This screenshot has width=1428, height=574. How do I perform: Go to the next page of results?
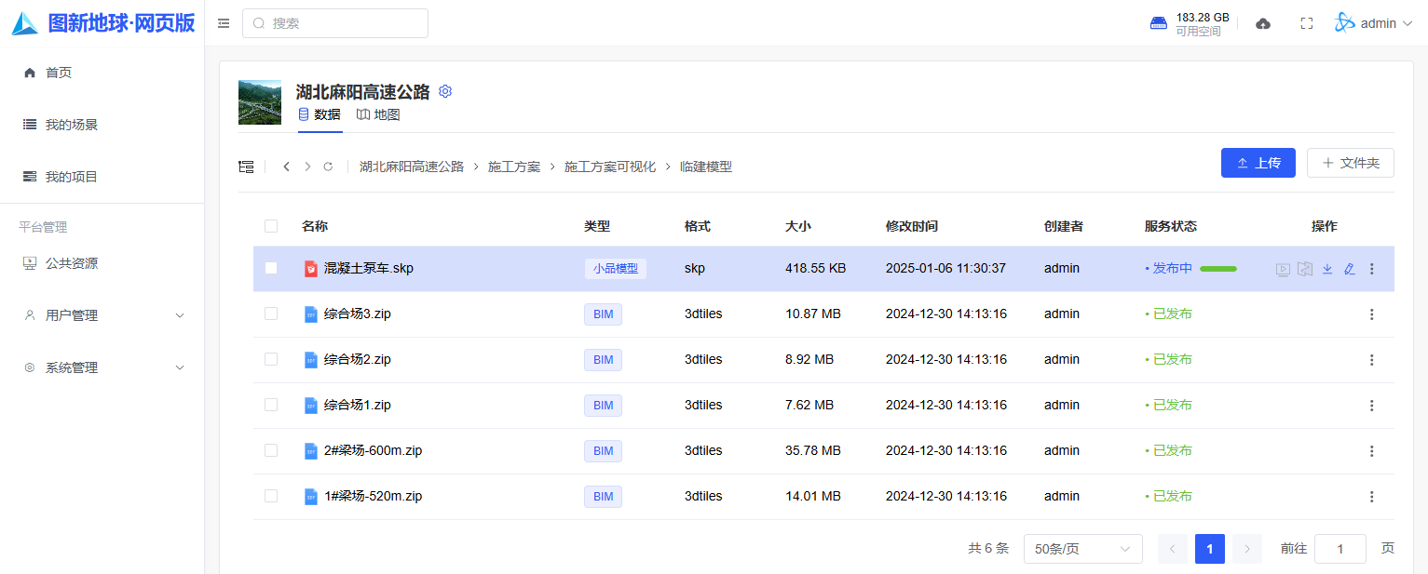pos(1246,549)
